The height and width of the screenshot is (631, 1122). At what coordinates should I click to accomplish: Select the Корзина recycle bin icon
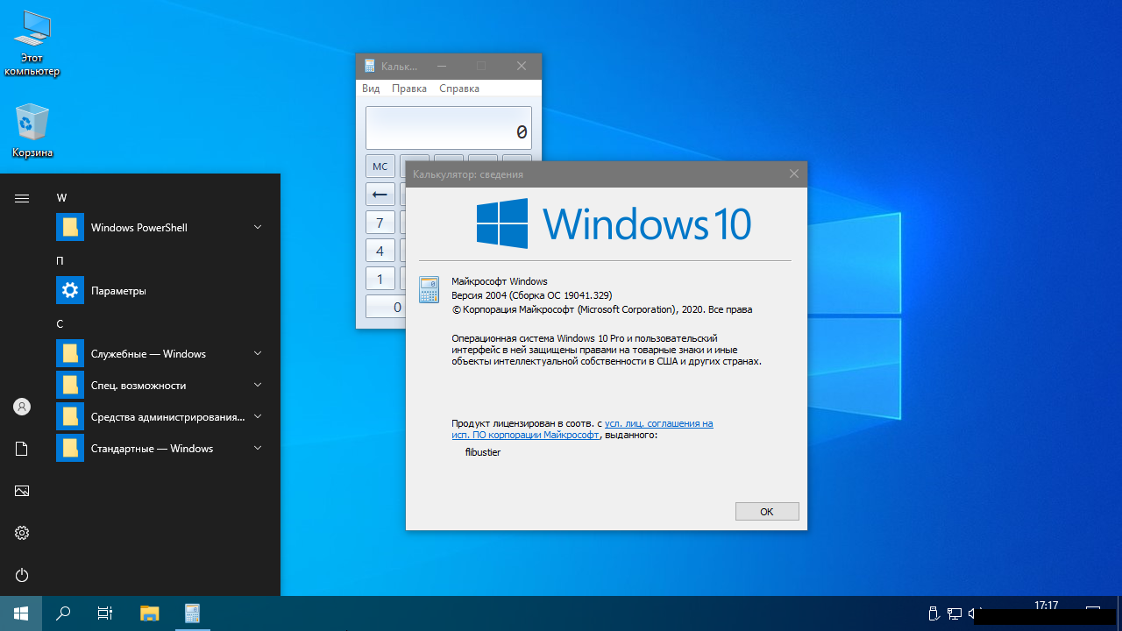coord(32,131)
